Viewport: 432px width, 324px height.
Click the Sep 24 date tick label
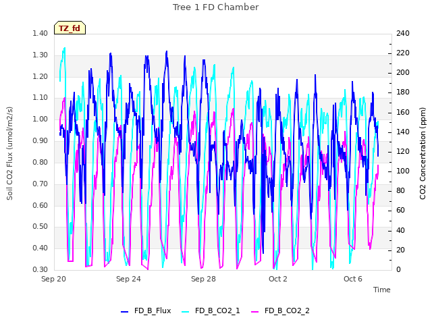tap(128, 279)
